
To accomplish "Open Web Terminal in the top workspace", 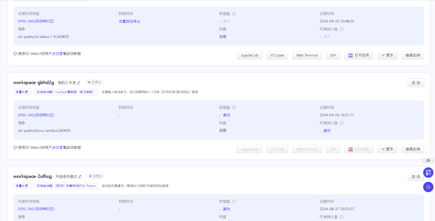I will point(307,55).
